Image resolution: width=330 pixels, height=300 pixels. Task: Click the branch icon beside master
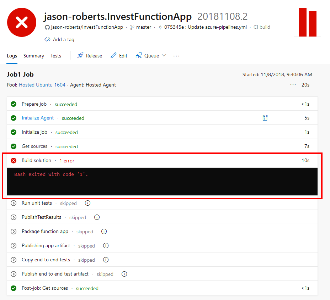[131, 27]
